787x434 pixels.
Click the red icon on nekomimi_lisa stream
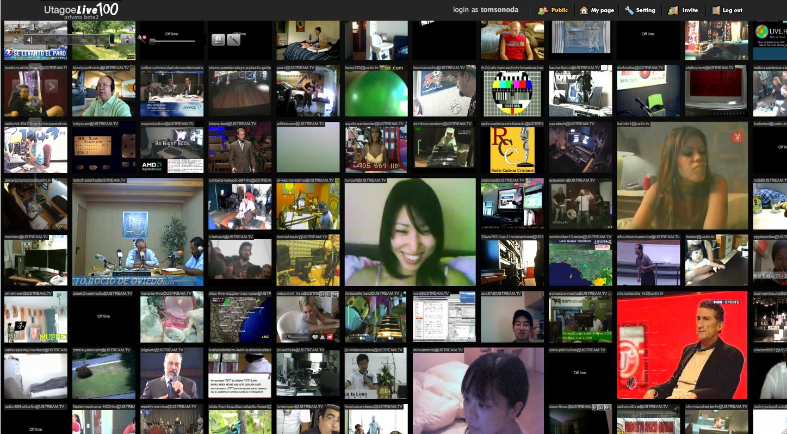330,337
